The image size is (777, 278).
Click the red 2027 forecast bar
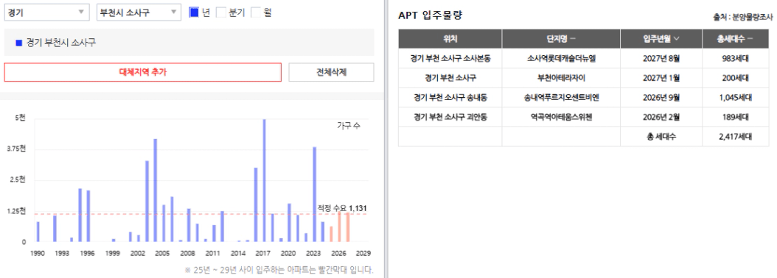(x=348, y=227)
